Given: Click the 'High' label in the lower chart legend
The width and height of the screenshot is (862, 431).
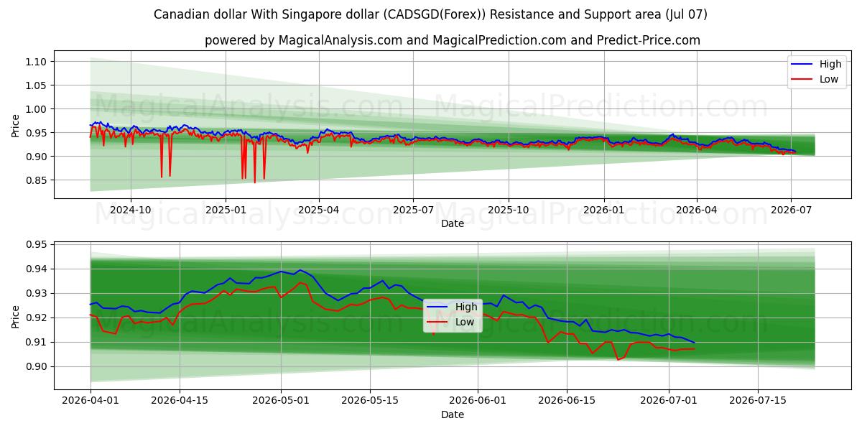Looking at the screenshot, I should pyautogui.click(x=466, y=307).
